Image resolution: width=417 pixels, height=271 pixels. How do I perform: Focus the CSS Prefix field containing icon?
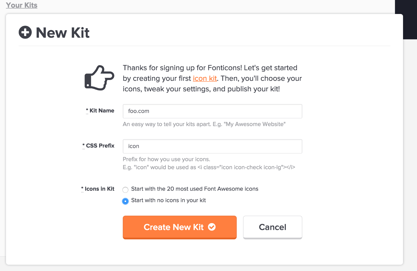[212, 146]
